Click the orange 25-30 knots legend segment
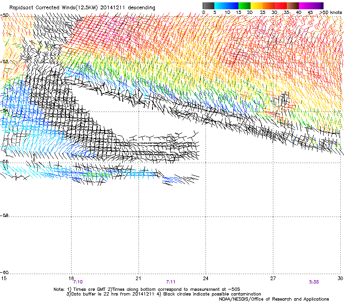Screen dimensions: 344x302 (x=269, y=6)
